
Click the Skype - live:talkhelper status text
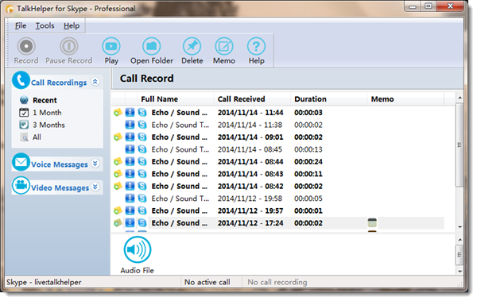pos(44,282)
